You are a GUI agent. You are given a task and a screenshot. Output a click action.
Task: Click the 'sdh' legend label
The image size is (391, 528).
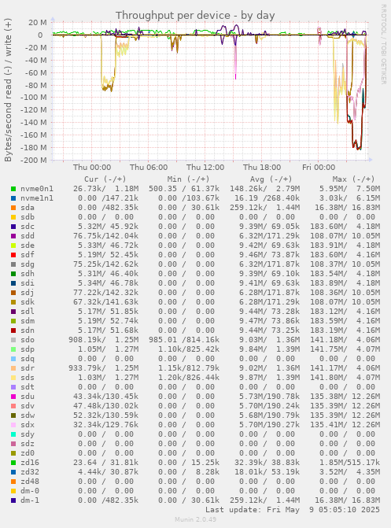click(x=28, y=274)
